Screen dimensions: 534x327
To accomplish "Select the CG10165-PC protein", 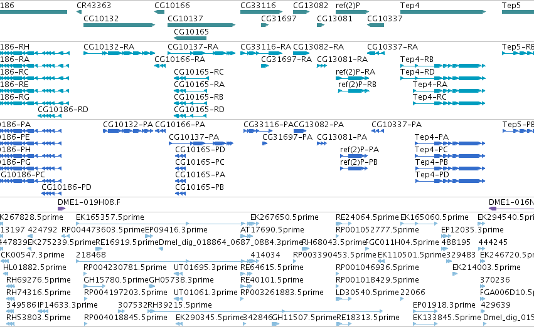I will point(180,169).
